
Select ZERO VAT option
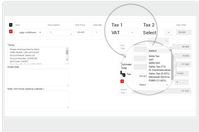155,63
